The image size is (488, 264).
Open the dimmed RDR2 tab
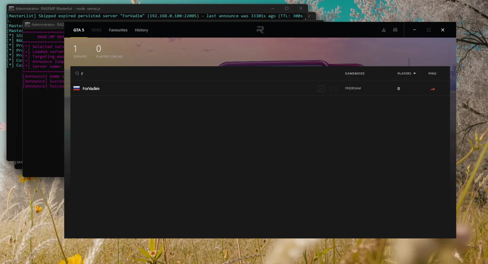pyautogui.click(x=96, y=30)
